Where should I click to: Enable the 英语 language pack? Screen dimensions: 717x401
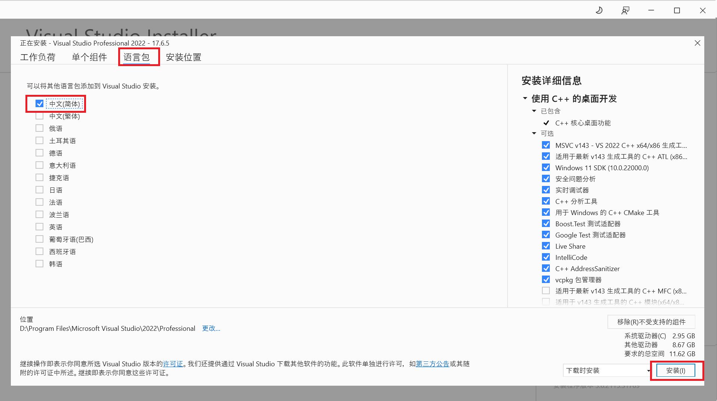click(x=39, y=227)
